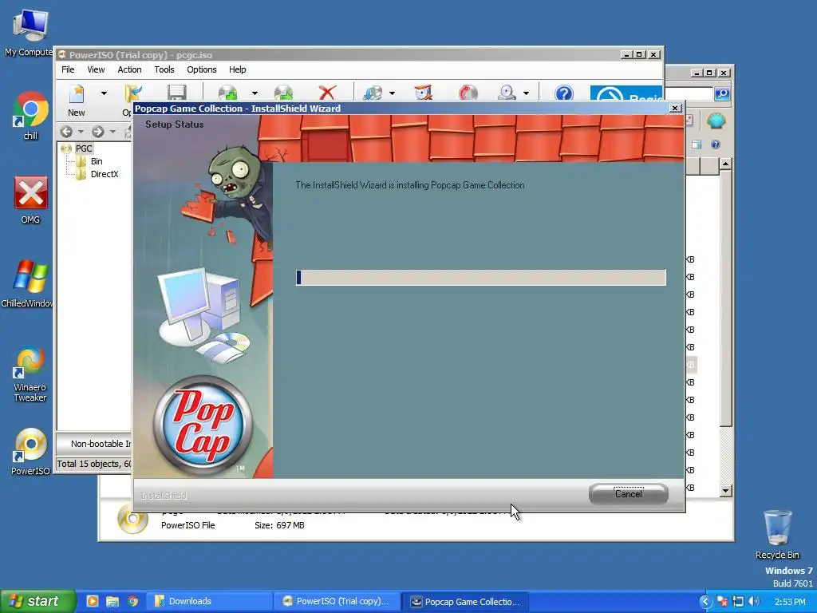Open the Help menu in PowerISO

click(237, 69)
